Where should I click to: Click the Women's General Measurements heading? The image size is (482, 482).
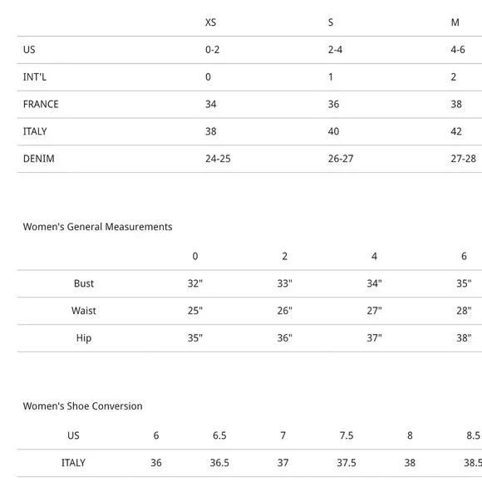[97, 227]
